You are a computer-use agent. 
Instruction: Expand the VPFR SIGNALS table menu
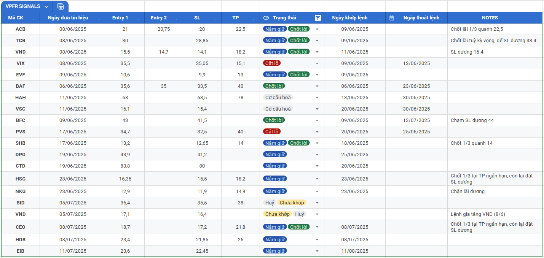pos(46,6)
